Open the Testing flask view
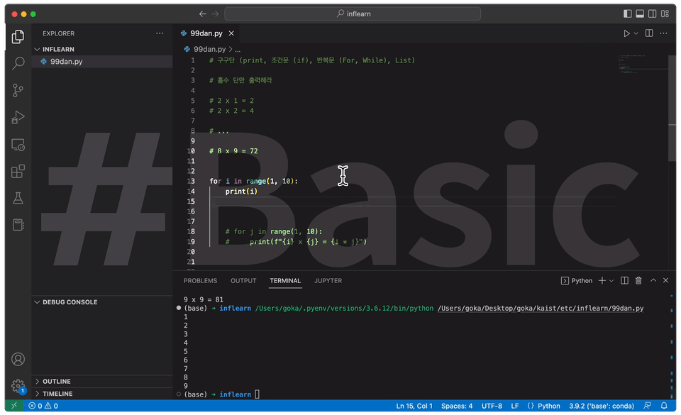Image resolution: width=681 pixels, height=415 pixels. pos(18,199)
